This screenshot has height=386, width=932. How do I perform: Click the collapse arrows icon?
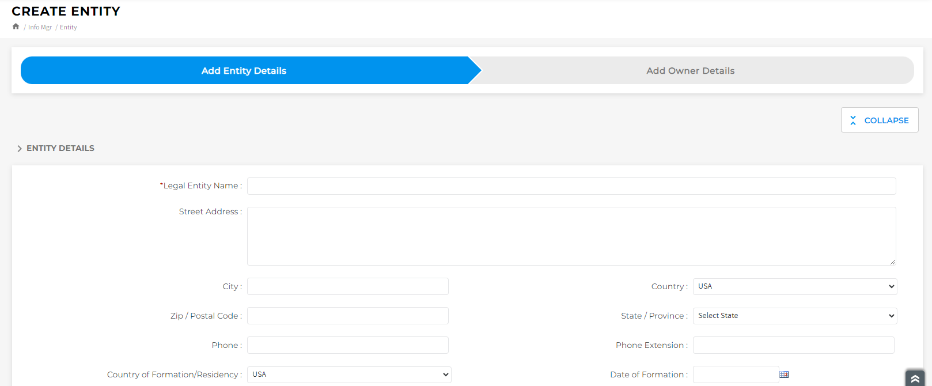[x=853, y=120]
